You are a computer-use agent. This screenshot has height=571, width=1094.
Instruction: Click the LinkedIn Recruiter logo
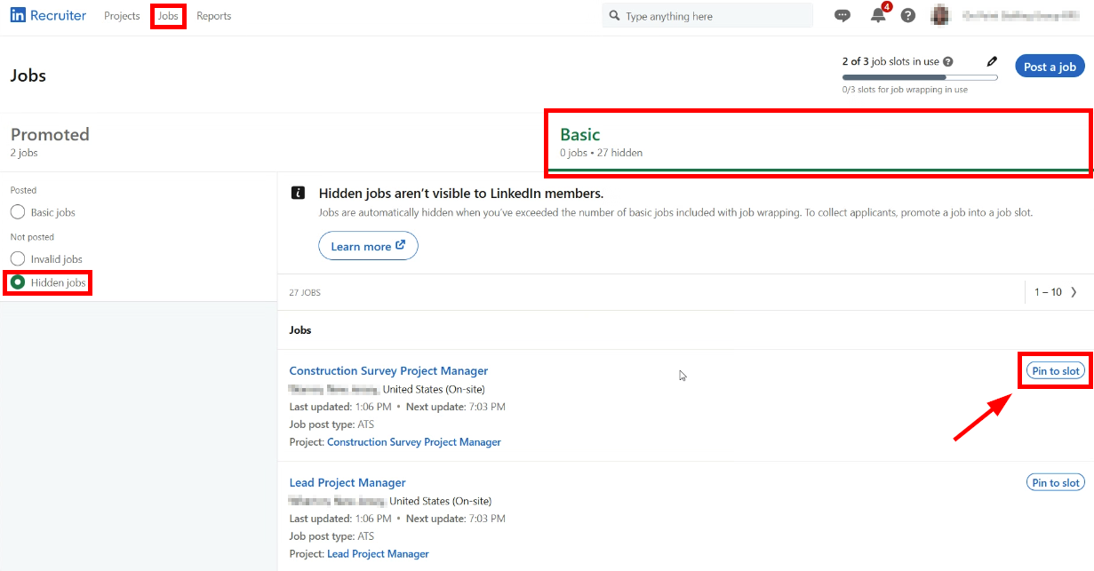(x=48, y=16)
